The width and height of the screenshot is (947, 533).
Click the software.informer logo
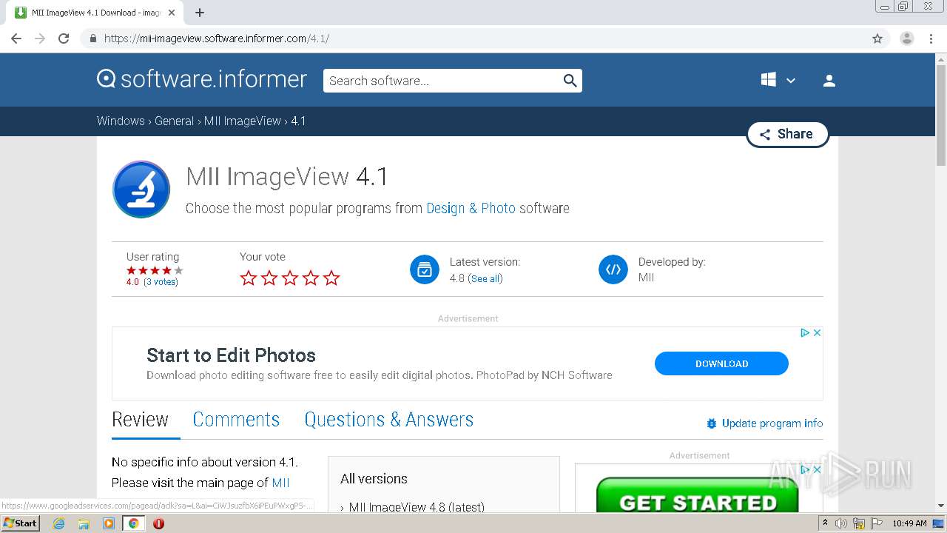coord(202,79)
